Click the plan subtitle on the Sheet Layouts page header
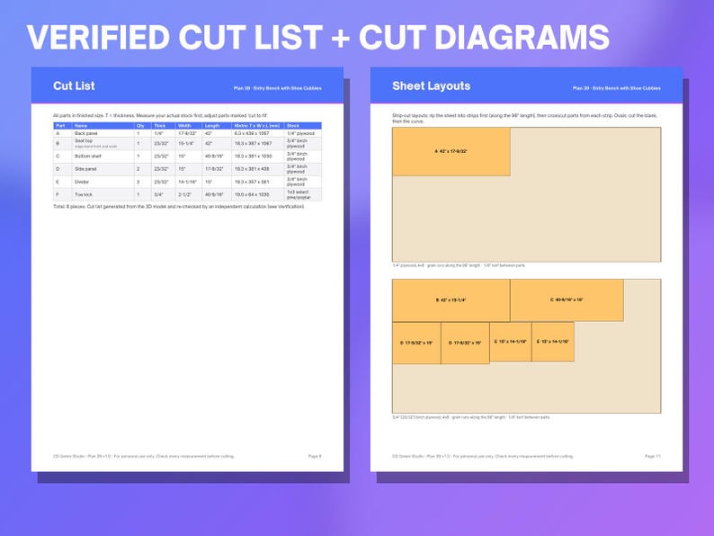The image size is (714, 536). 617,88
